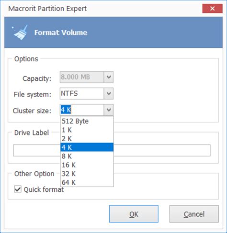Click the Quick format label text
The width and height of the screenshot is (227, 233).
44,189
